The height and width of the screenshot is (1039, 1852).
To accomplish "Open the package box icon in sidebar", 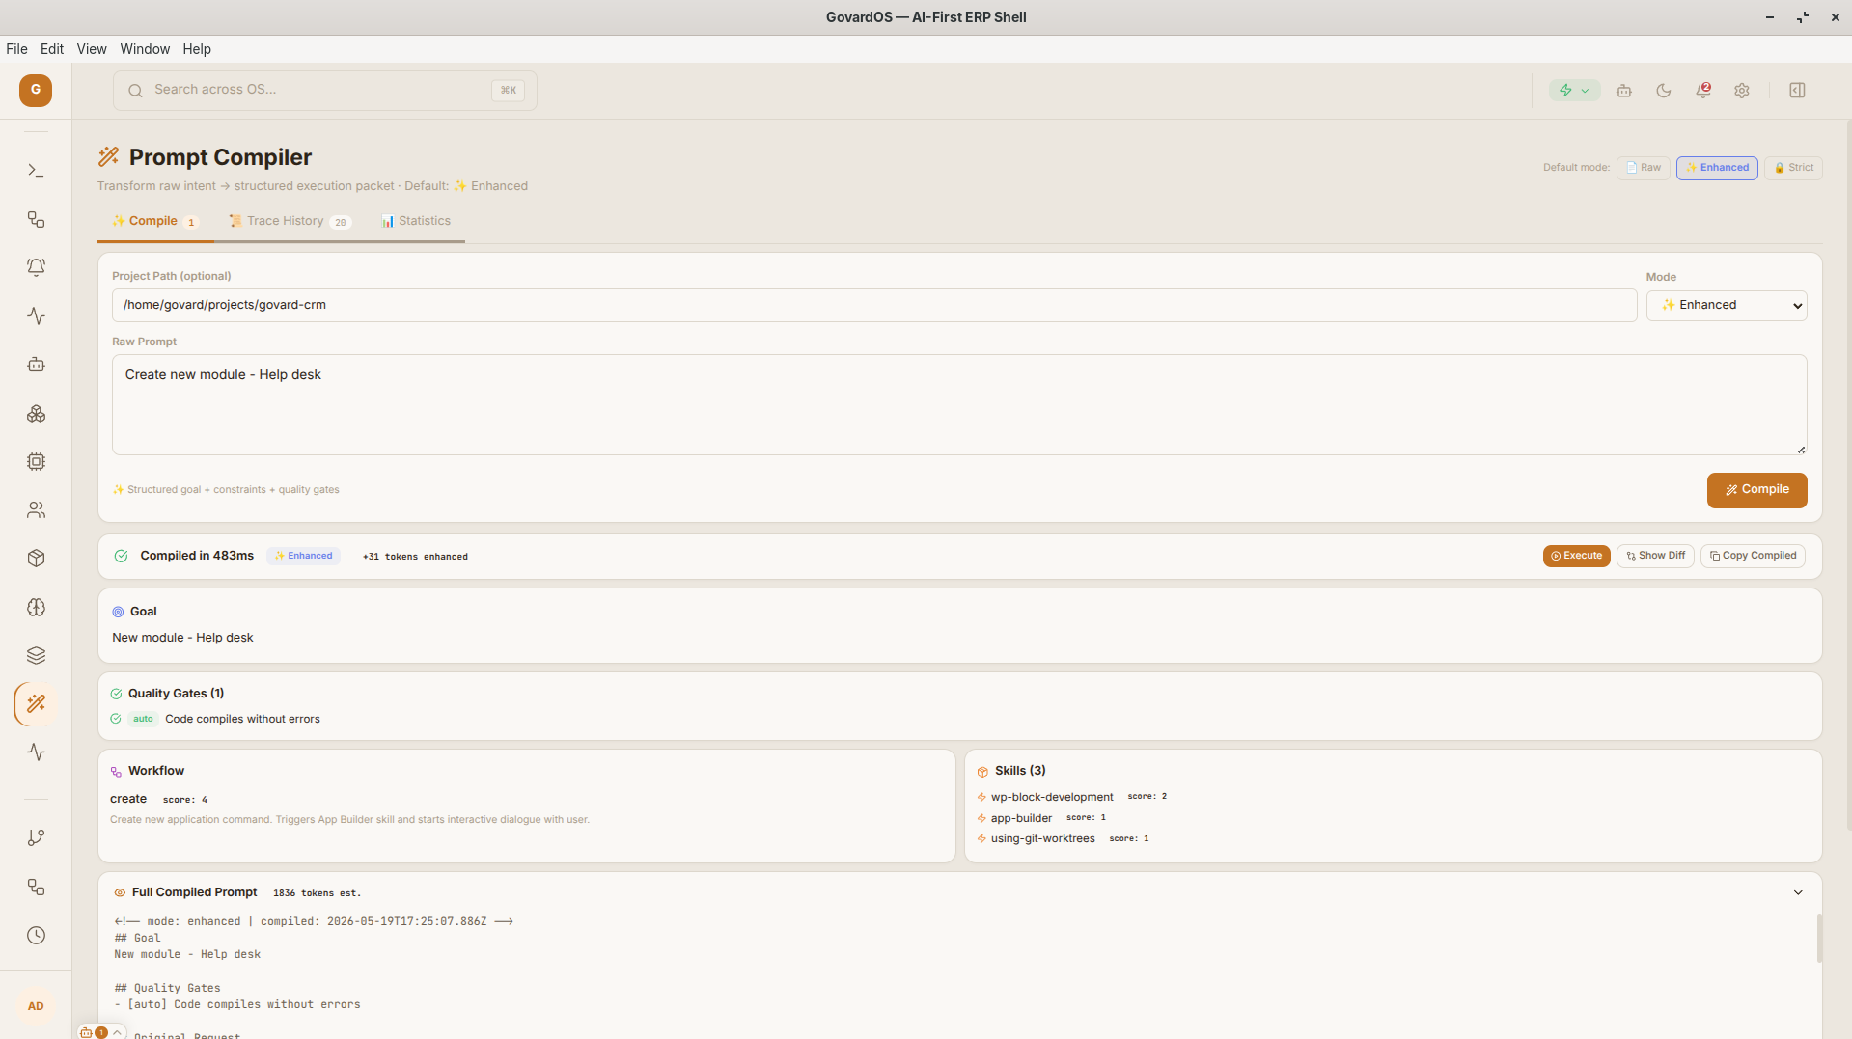I will tap(36, 559).
